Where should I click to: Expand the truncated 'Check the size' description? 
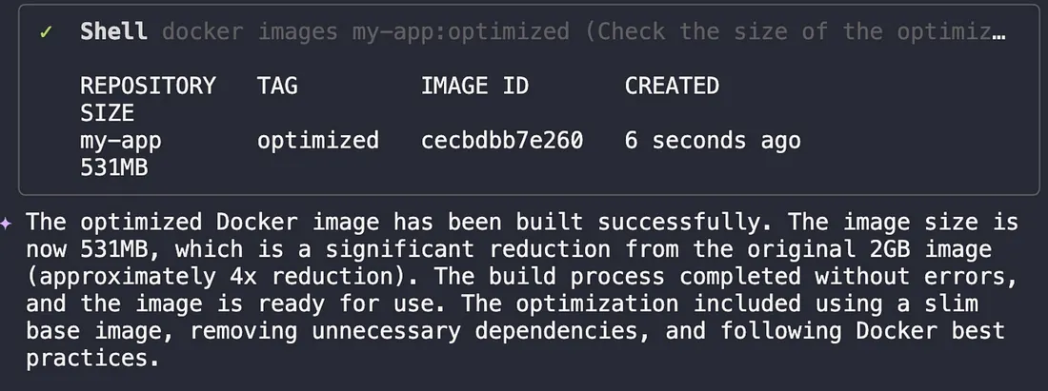click(796, 32)
